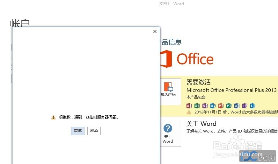Click the warning icon beside 2012年11月1日

click(x=189, y=112)
